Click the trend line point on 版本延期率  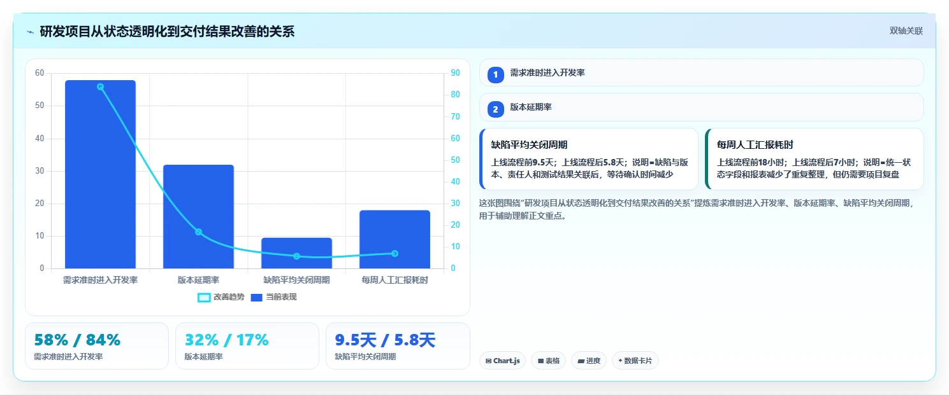tap(198, 232)
